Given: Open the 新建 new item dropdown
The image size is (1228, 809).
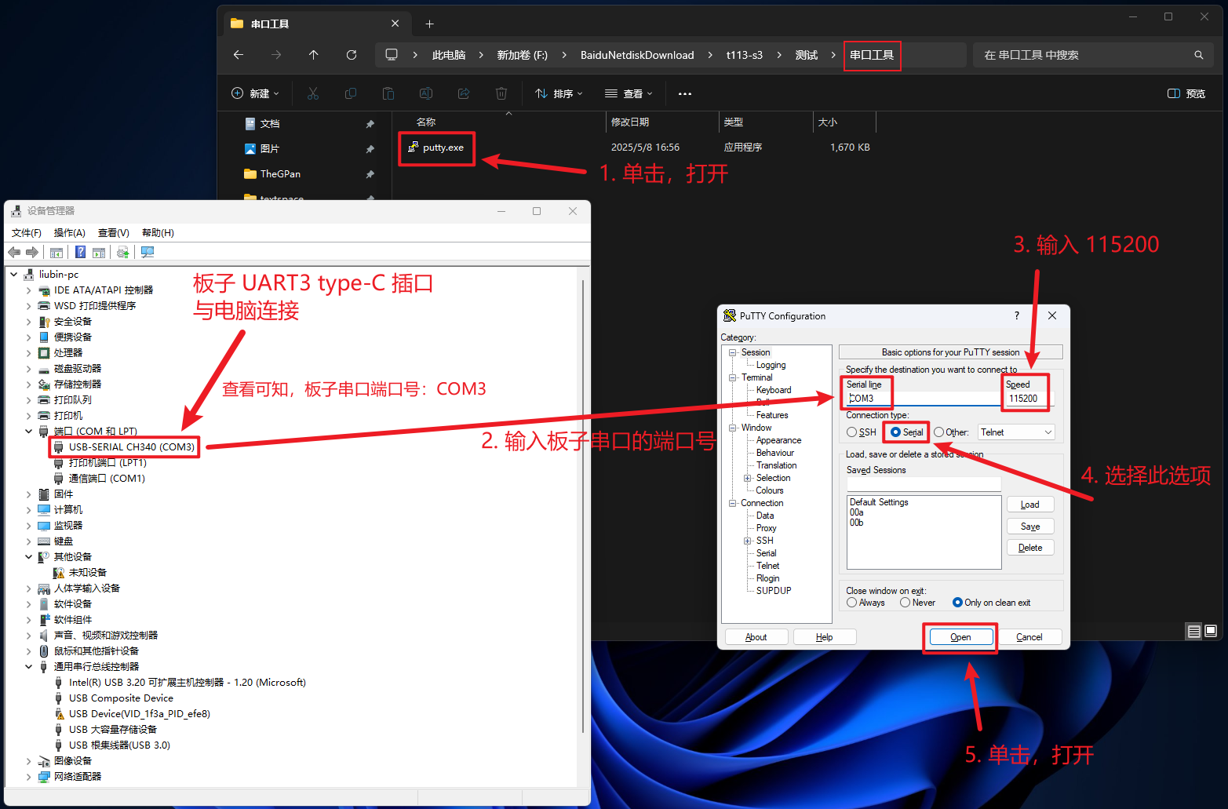Looking at the screenshot, I should tap(256, 93).
